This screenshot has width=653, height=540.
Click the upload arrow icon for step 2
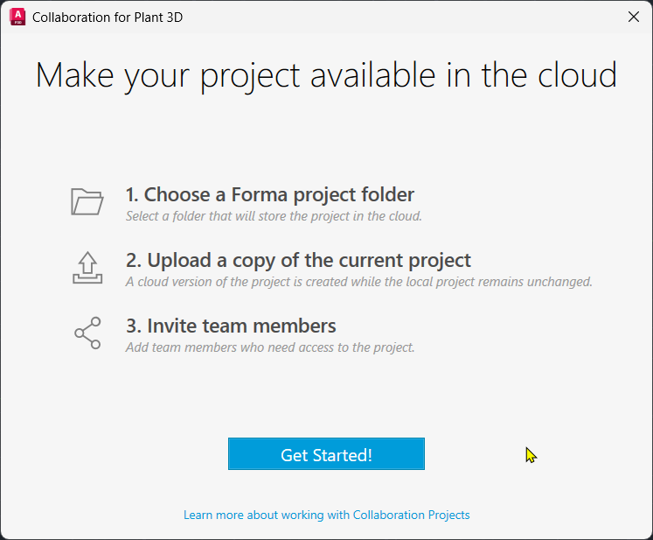tap(87, 268)
